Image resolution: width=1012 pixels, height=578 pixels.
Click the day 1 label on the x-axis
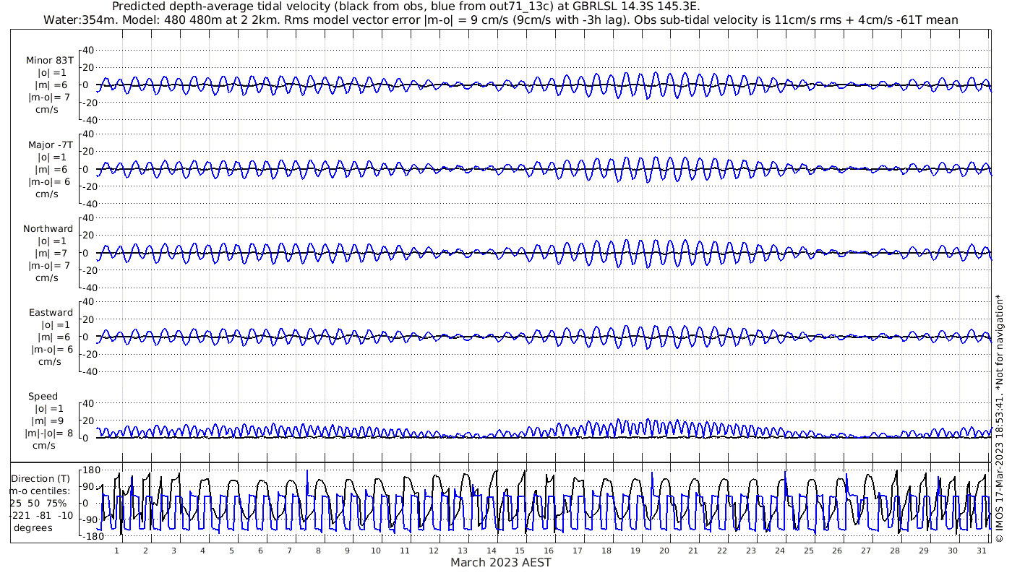click(x=116, y=551)
